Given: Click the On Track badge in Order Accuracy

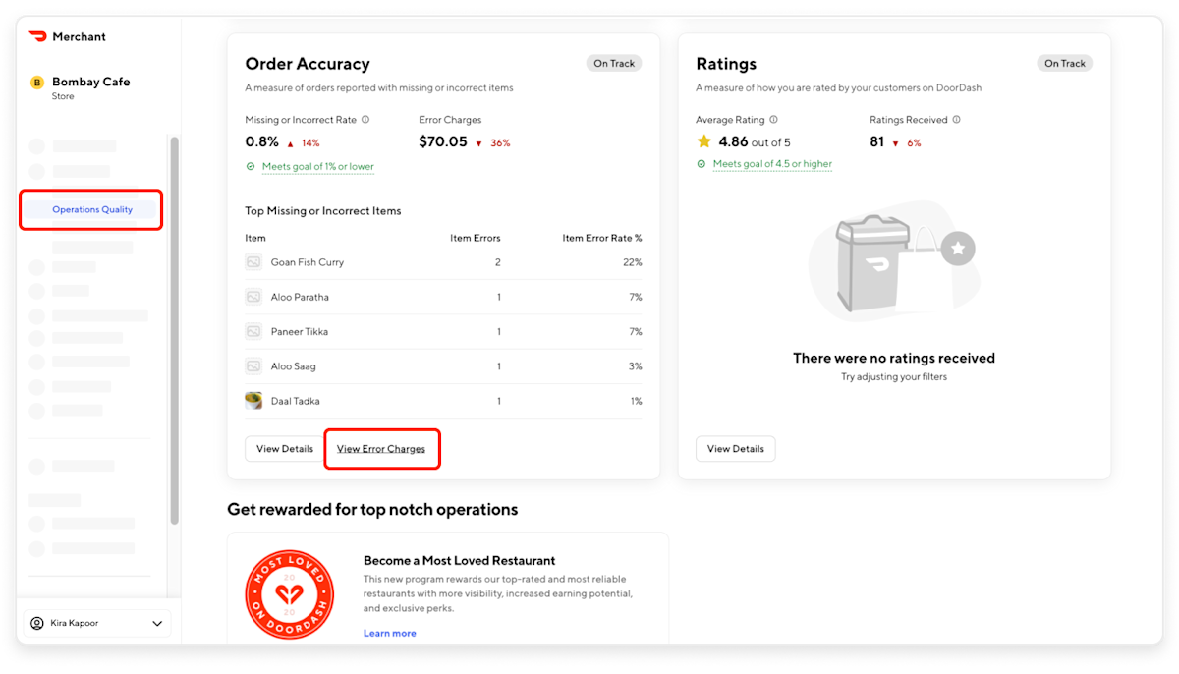Looking at the screenshot, I should click(x=614, y=63).
